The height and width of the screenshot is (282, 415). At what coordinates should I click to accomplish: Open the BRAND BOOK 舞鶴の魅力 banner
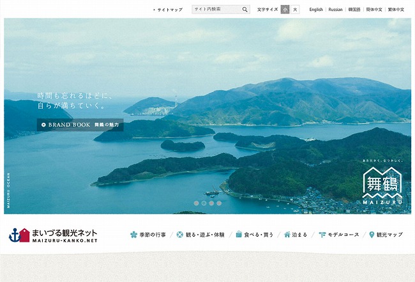coord(80,125)
